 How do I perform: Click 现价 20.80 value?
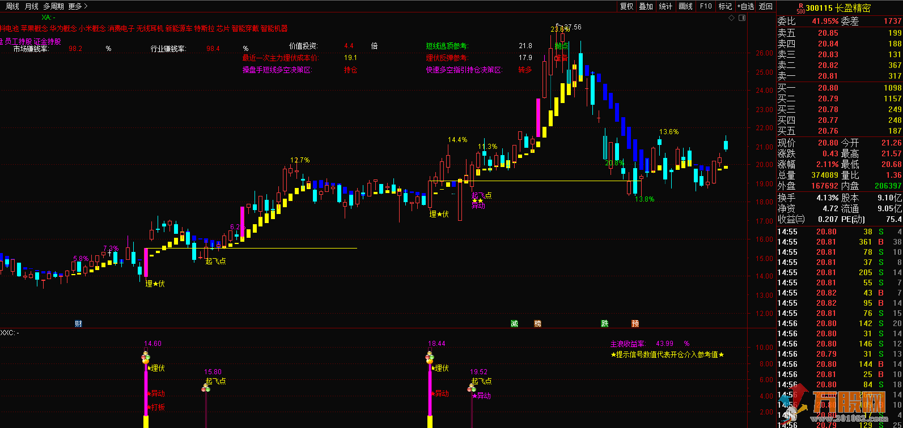pyautogui.click(x=828, y=143)
